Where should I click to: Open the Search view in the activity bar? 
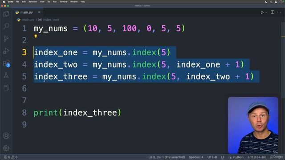pyautogui.click(x=6, y=26)
